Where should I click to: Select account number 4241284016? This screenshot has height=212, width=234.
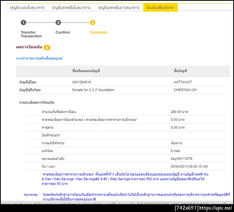click(x=82, y=82)
